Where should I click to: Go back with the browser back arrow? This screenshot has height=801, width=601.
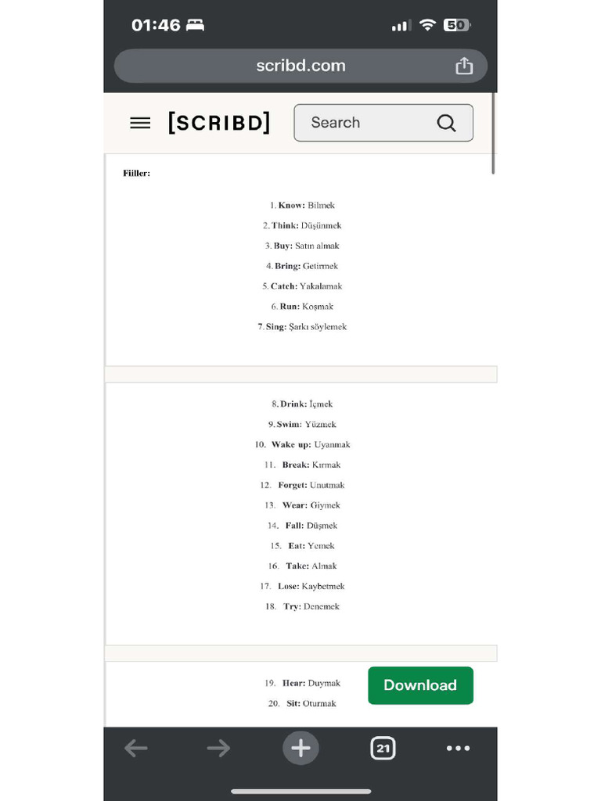point(136,749)
